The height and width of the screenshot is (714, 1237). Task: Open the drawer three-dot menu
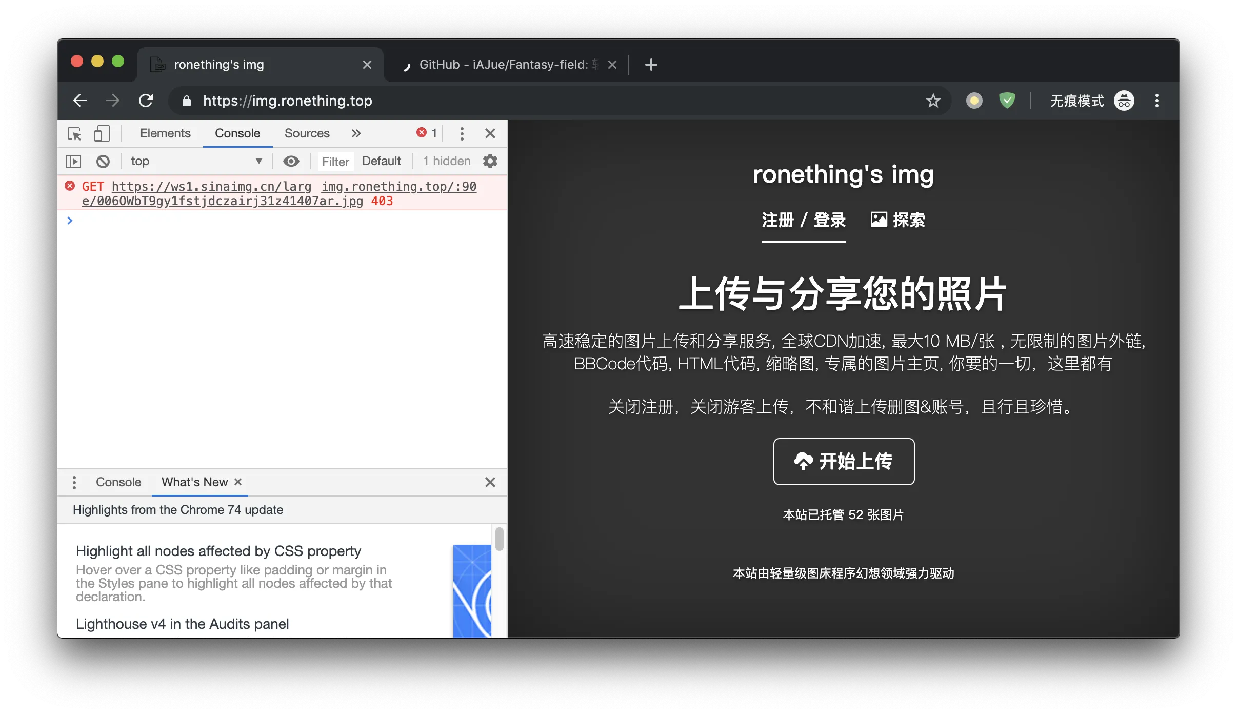coord(74,482)
